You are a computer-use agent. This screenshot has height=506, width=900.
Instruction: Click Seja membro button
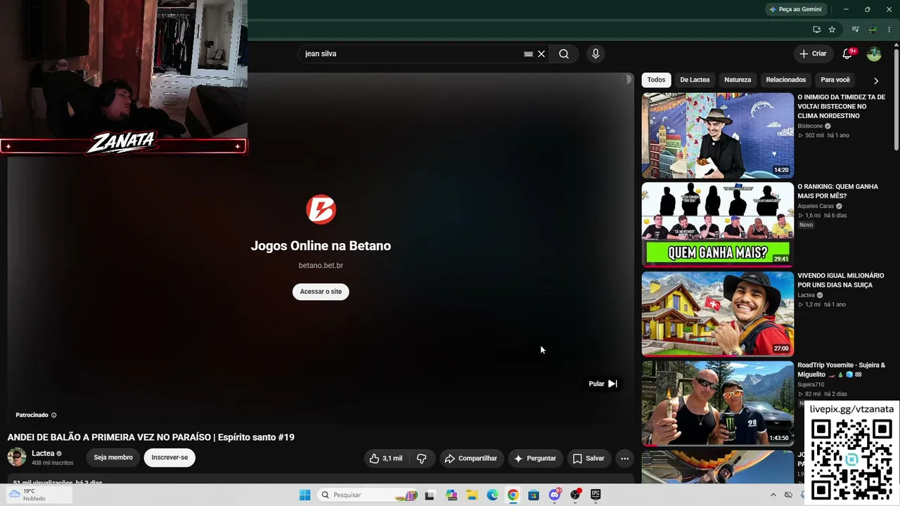click(x=113, y=458)
